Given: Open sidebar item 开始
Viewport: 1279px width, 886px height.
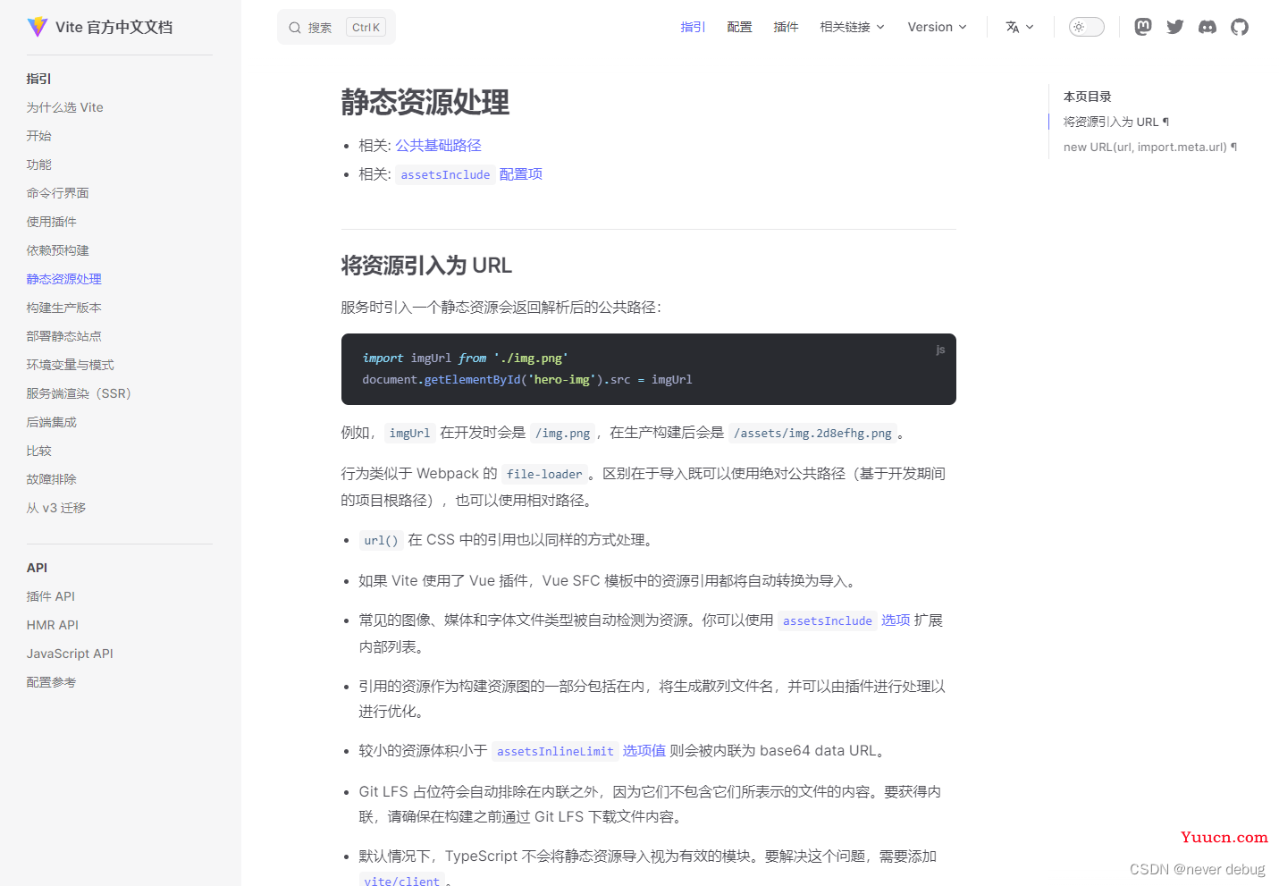Looking at the screenshot, I should pos(39,136).
